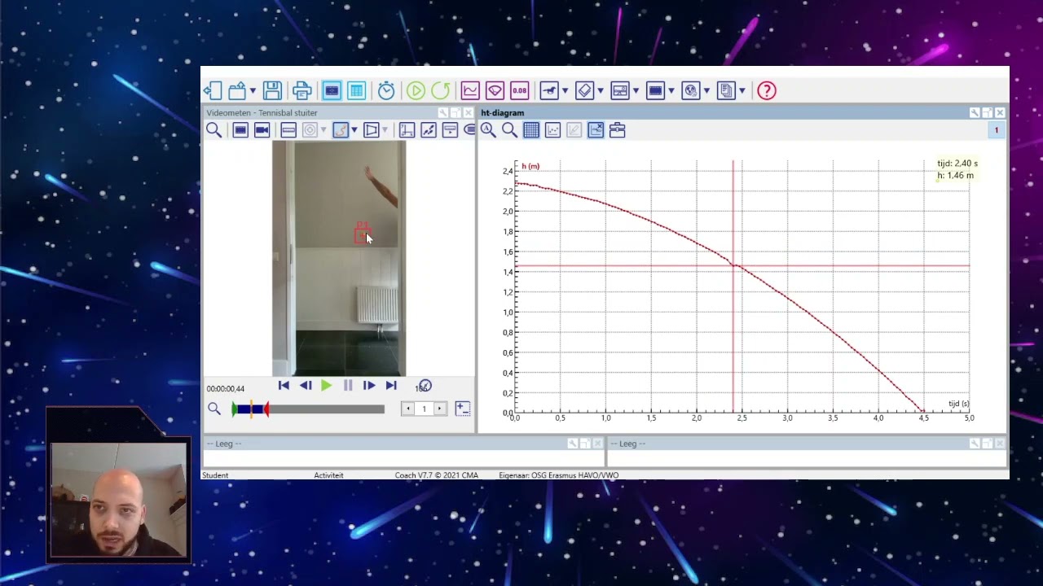
Task: Click the text documents icon in main toolbar
Action: pos(726,90)
